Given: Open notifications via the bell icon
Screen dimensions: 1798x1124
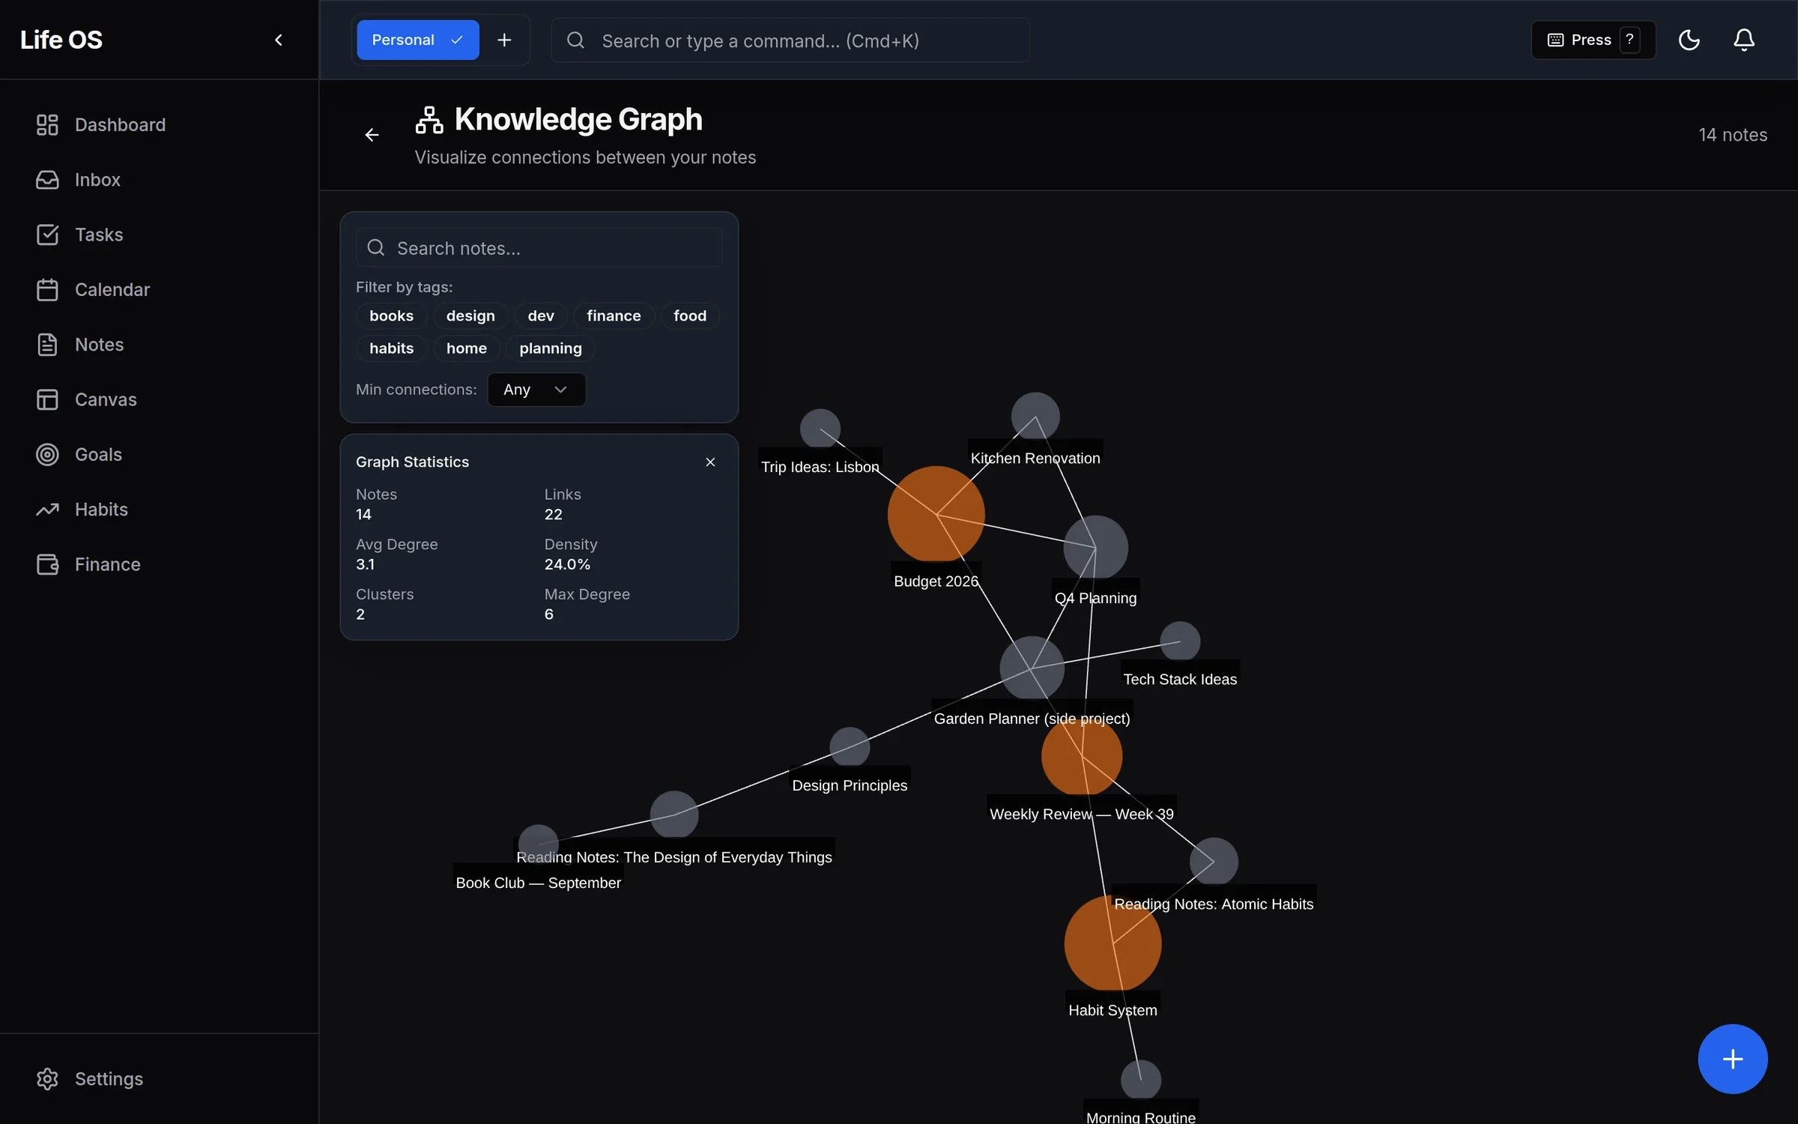Looking at the screenshot, I should tap(1744, 40).
